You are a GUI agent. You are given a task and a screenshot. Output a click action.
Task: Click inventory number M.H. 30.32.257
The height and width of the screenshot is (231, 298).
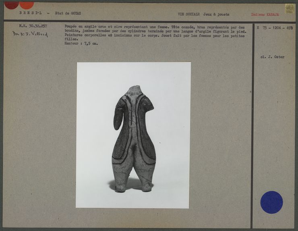click(33, 27)
